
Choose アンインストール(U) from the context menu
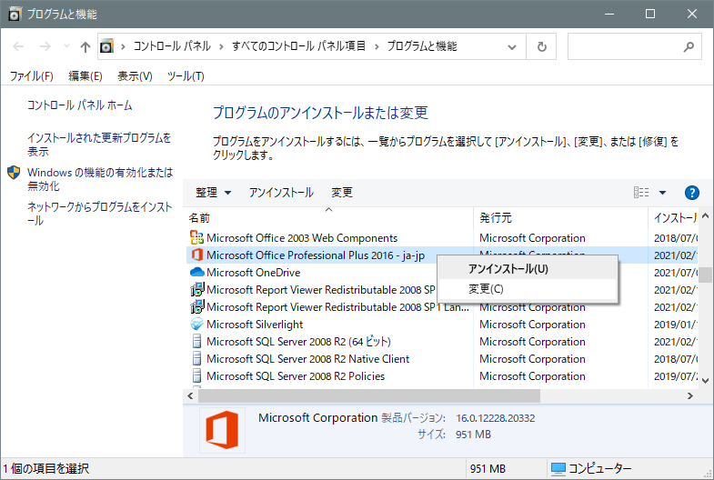click(x=508, y=269)
